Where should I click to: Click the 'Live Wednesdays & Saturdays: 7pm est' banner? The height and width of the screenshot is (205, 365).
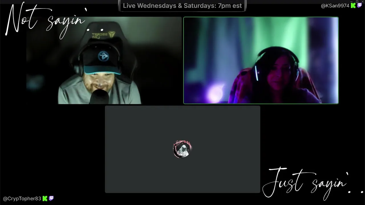182,6
